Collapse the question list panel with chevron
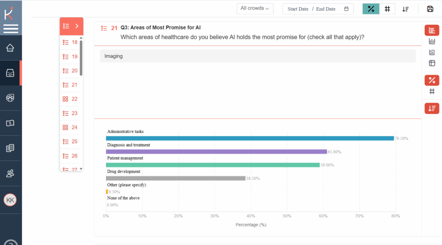 77,26
